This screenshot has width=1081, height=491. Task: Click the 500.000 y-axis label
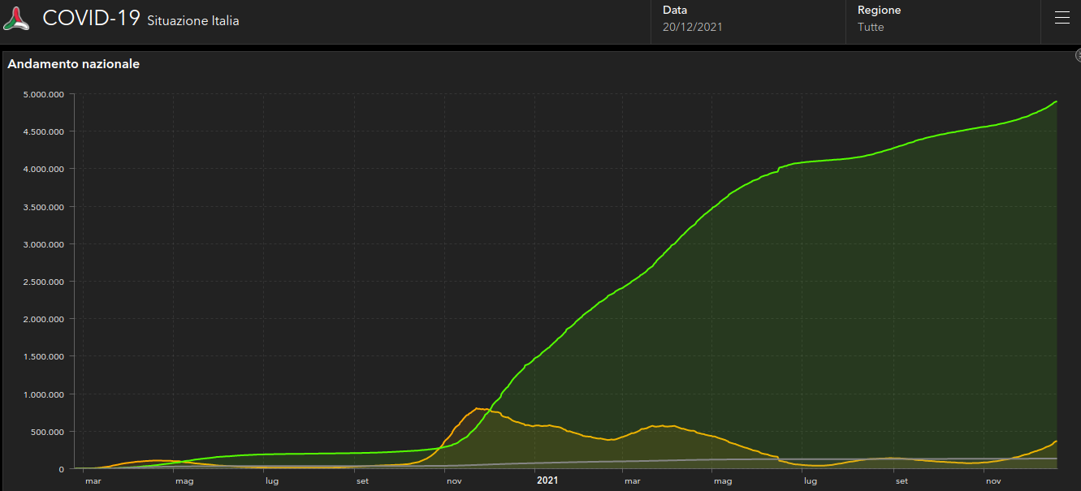[x=49, y=432]
